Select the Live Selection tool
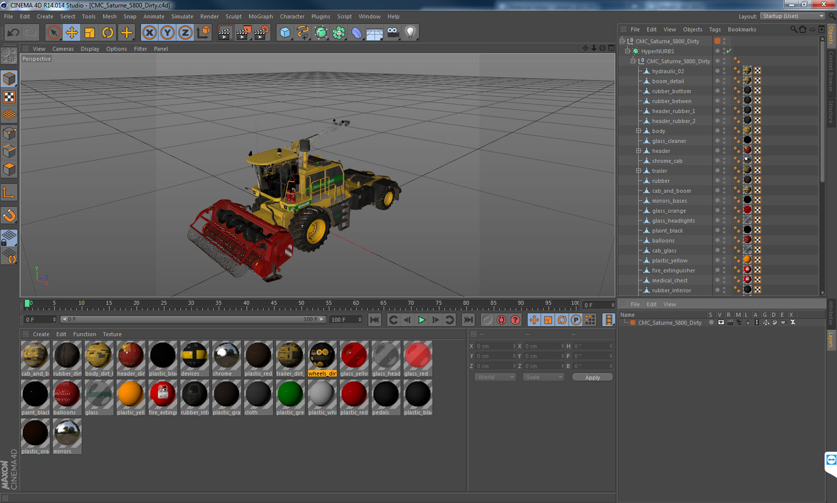The image size is (837, 503). click(x=53, y=33)
